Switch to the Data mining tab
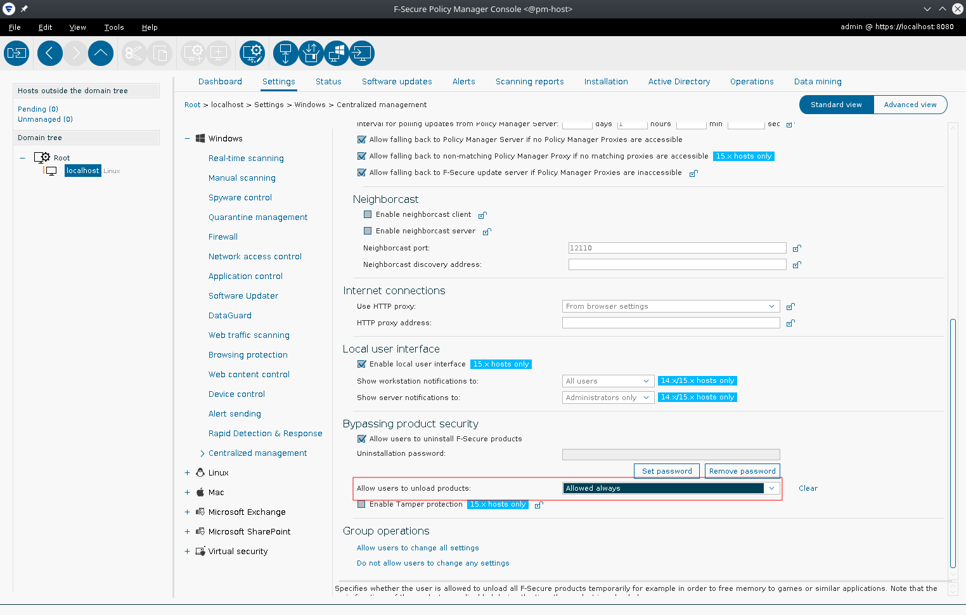Image resolution: width=966 pixels, height=615 pixels. 818,81
